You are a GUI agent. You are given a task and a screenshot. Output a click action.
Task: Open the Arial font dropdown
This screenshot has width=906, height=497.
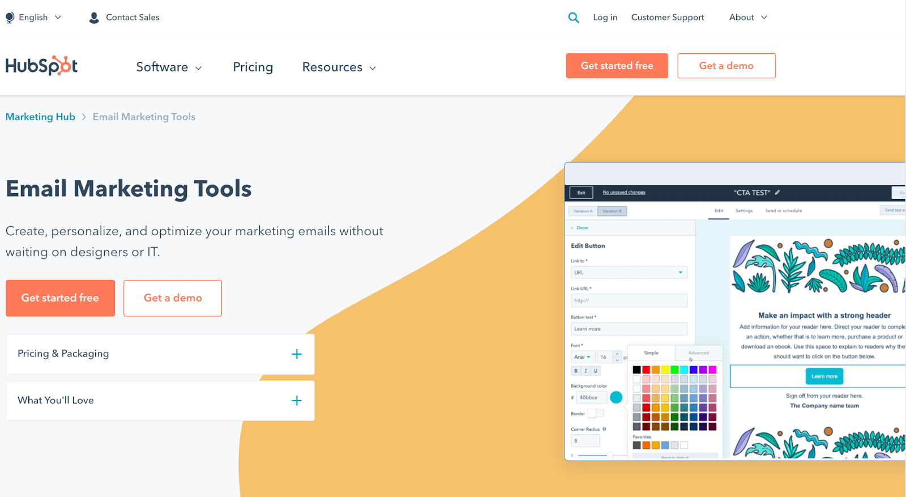coord(583,357)
